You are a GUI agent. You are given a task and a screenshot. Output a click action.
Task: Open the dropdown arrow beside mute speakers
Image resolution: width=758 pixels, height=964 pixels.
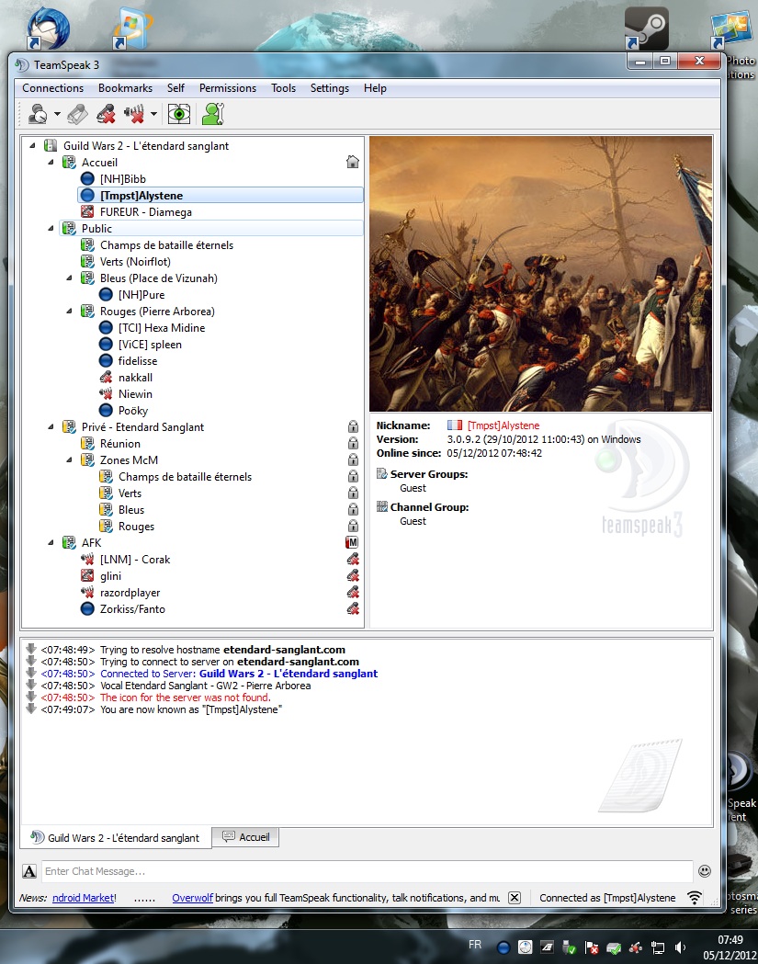153,114
